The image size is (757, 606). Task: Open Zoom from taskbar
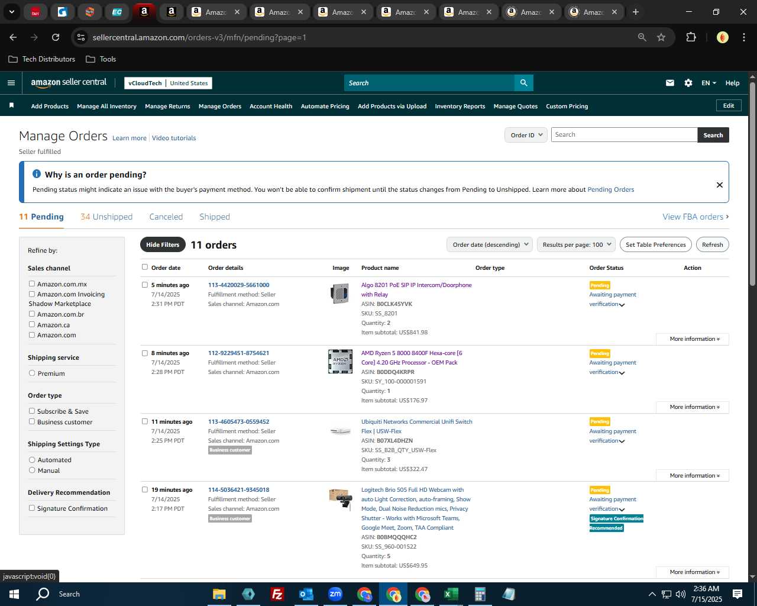coord(335,594)
